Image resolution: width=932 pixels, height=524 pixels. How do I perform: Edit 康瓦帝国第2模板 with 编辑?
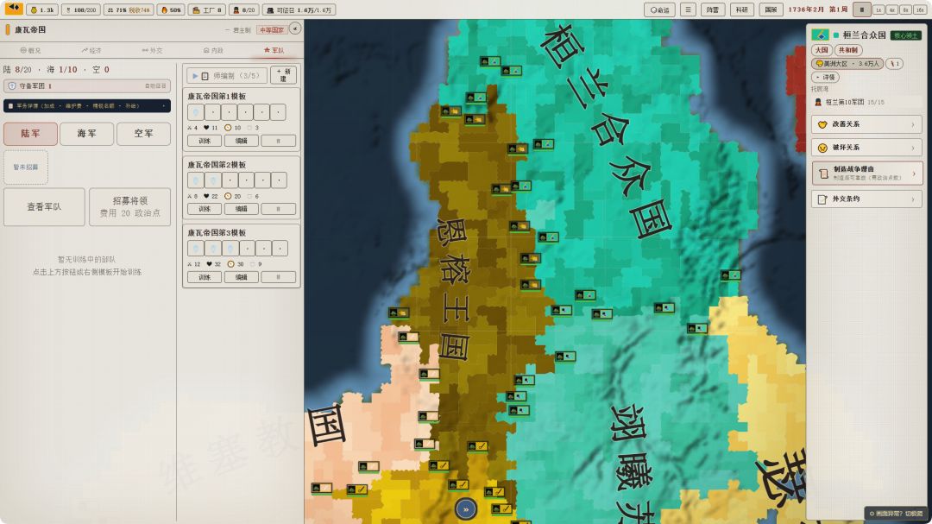tap(242, 209)
